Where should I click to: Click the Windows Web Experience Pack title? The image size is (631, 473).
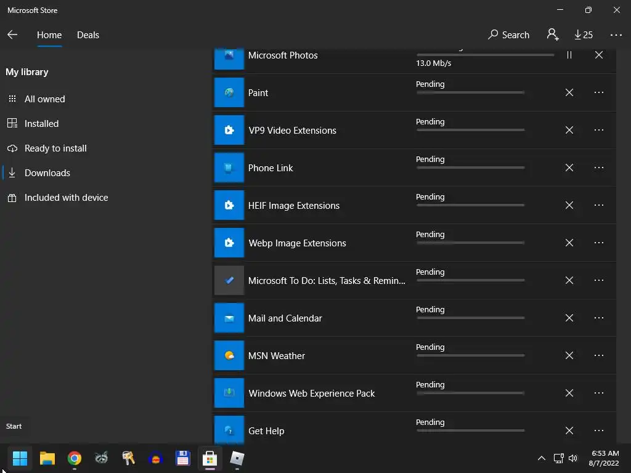(311, 394)
